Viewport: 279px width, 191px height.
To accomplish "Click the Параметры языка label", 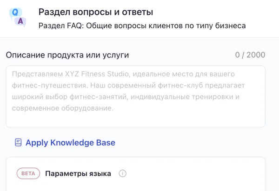I will coord(78,174).
